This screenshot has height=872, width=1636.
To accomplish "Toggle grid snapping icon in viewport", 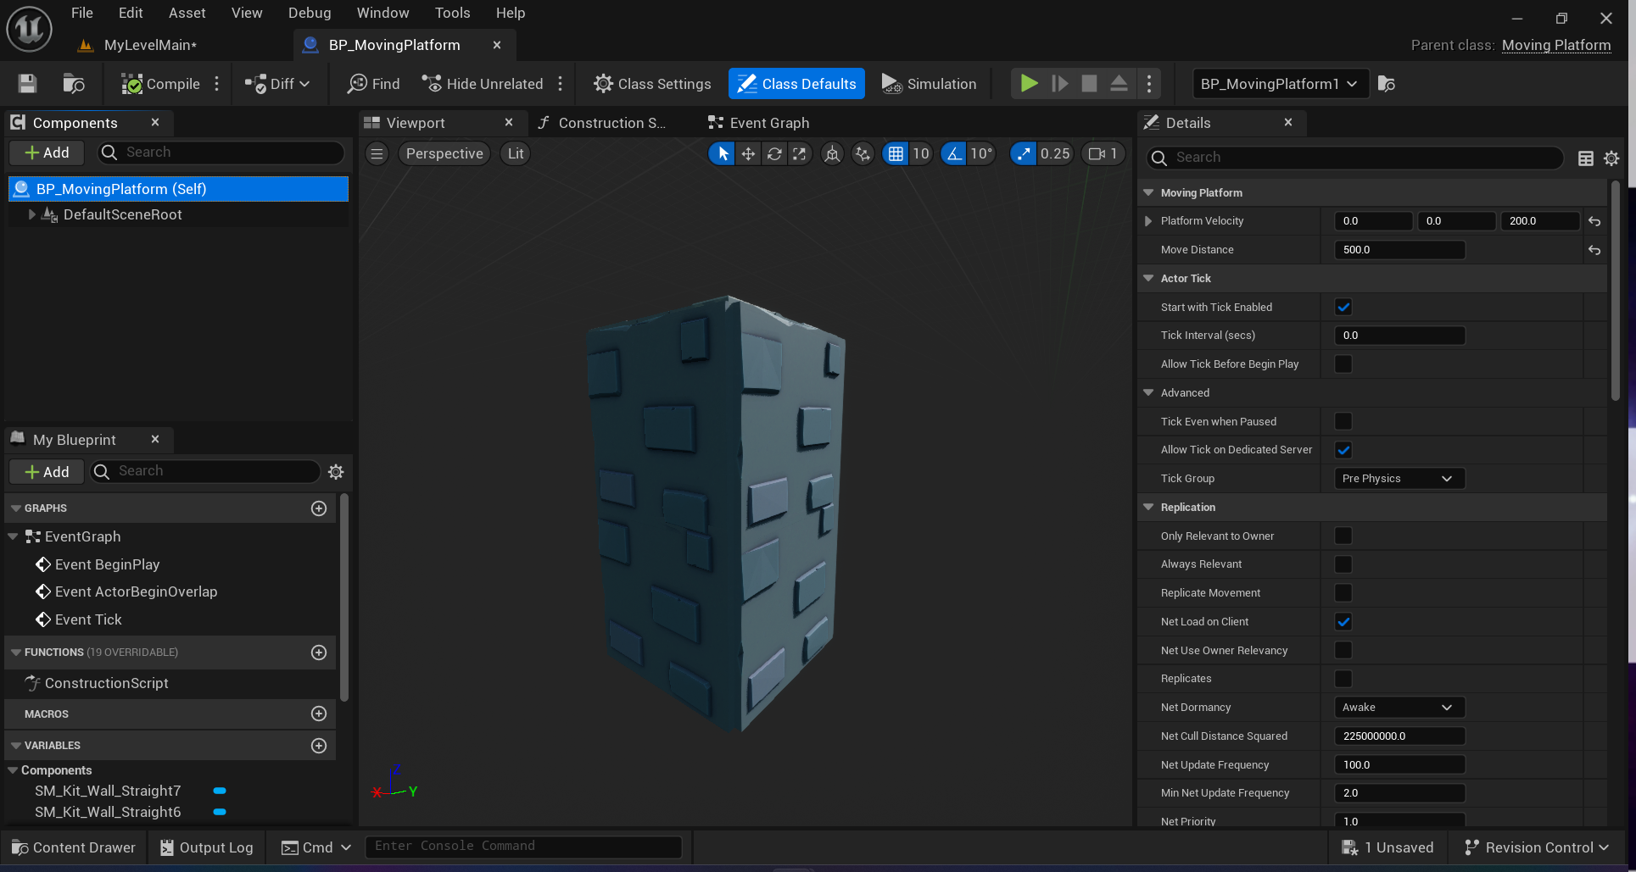I will click(x=896, y=153).
